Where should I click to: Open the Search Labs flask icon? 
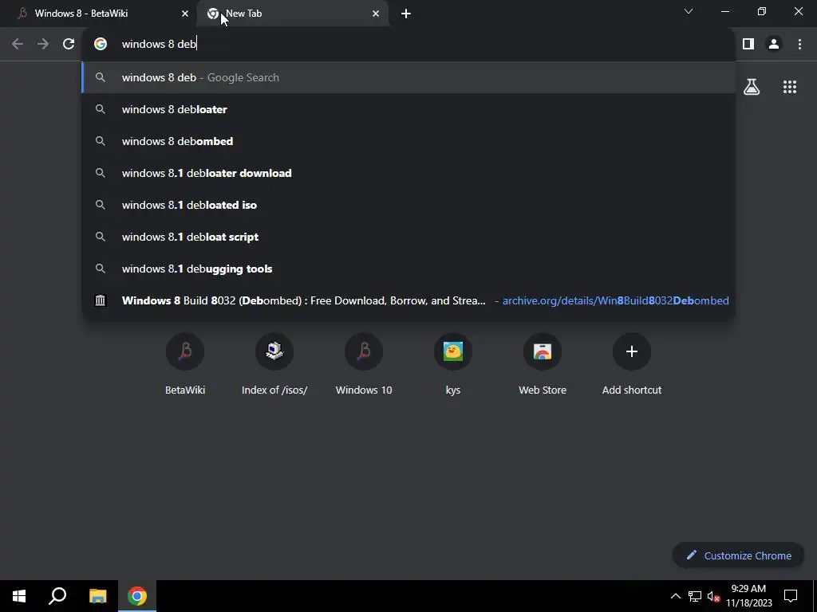(752, 87)
